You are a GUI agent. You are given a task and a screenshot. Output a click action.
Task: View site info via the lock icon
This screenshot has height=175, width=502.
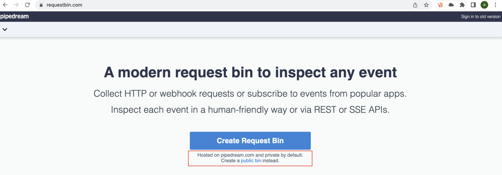tap(41, 5)
